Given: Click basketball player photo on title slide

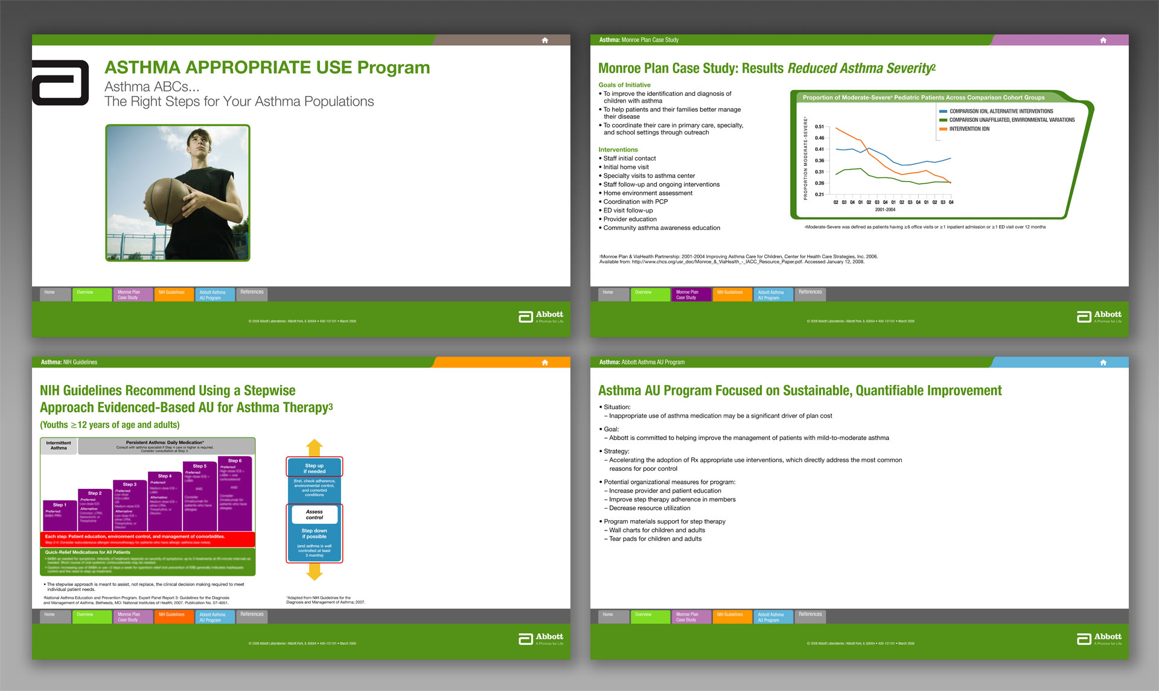Looking at the screenshot, I should [177, 193].
